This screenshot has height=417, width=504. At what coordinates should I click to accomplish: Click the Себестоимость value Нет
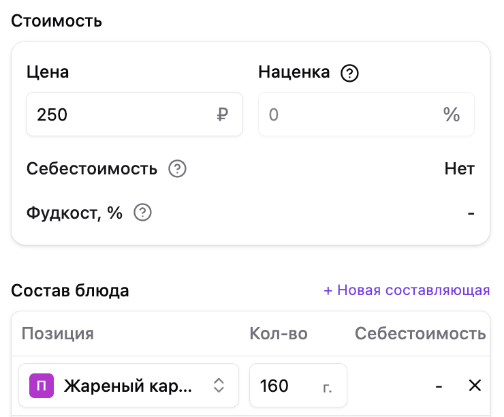point(460,168)
